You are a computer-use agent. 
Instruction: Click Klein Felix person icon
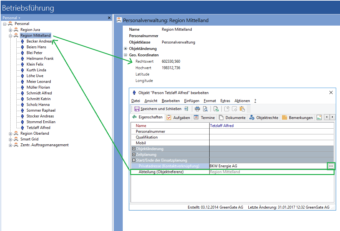pyautogui.click(x=22, y=64)
